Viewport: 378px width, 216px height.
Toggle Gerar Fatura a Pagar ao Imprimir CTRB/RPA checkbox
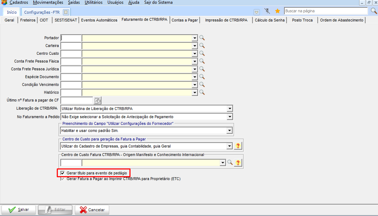62,179
